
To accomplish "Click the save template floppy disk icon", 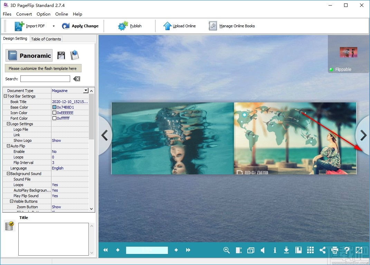I will pyautogui.click(x=61, y=55).
